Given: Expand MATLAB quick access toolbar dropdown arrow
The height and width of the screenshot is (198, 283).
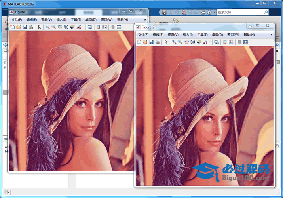Looking at the screenshot, I should click(215, 12).
